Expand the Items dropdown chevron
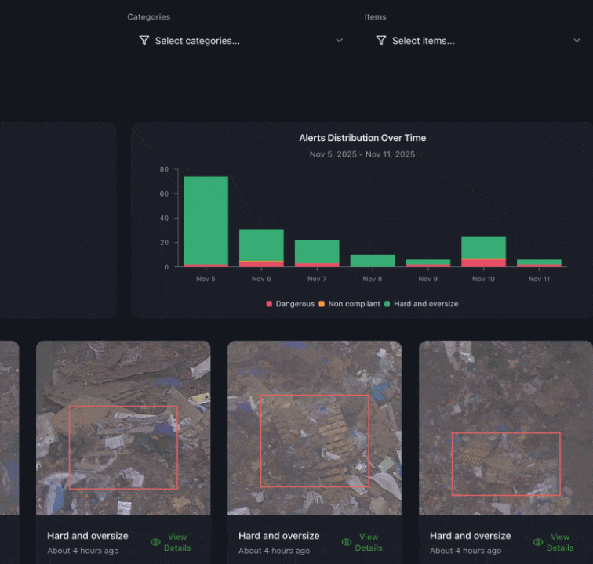The width and height of the screenshot is (593, 564). pos(577,41)
